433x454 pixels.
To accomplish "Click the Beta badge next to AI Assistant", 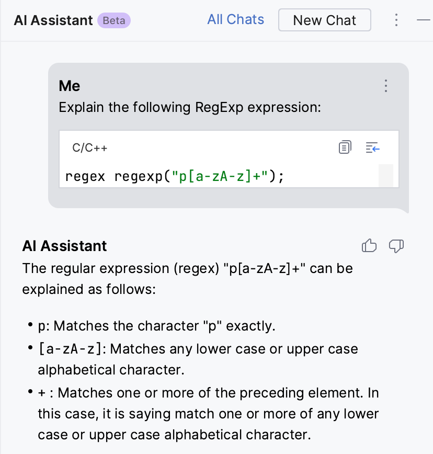I will pos(114,20).
